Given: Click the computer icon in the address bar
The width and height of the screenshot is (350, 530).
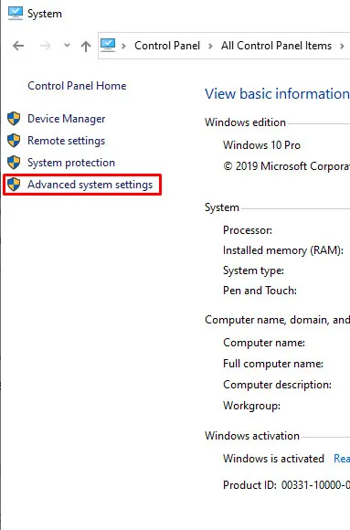Looking at the screenshot, I should click(x=108, y=46).
